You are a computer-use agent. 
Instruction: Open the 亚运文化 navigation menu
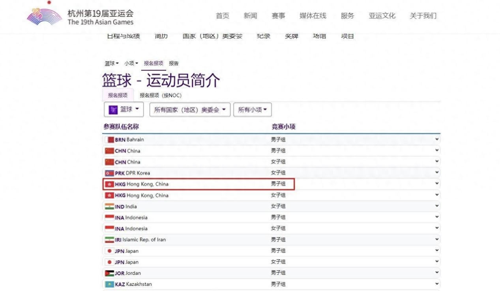pos(382,16)
